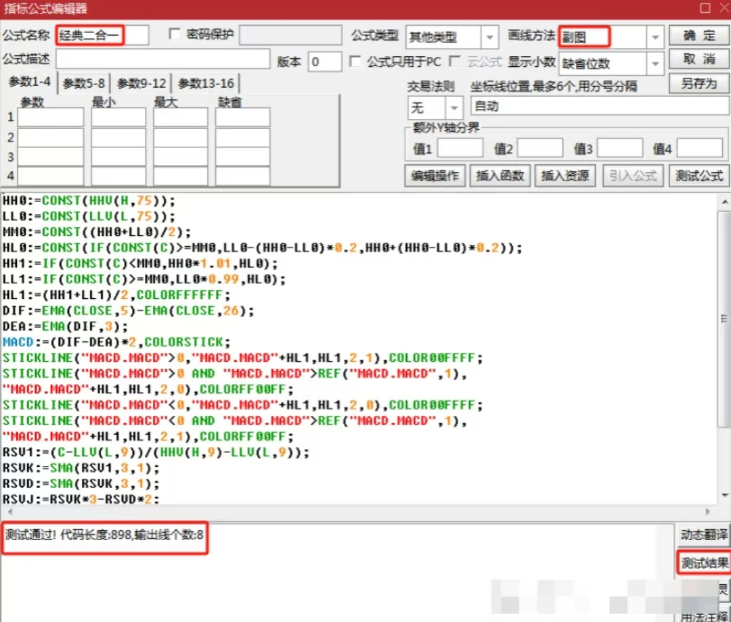The image size is (731, 622).
Task: Click the 公式名称 formula name field
Action: (102, 35)
